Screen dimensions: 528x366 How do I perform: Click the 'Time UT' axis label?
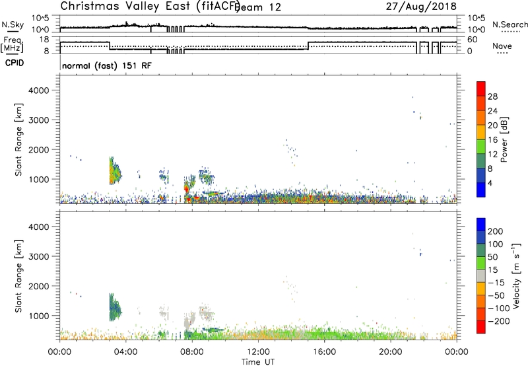pyautogui.click(x=258, y=361)
